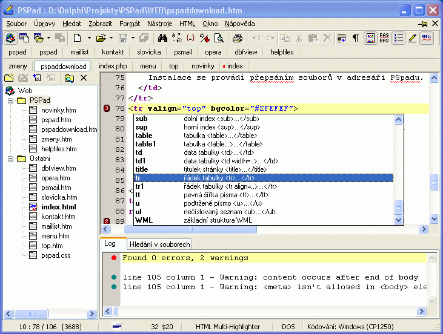Toggle the pin icon at menu bar right
The width and height of the screenshot is (443, 334).
[423, 24]
